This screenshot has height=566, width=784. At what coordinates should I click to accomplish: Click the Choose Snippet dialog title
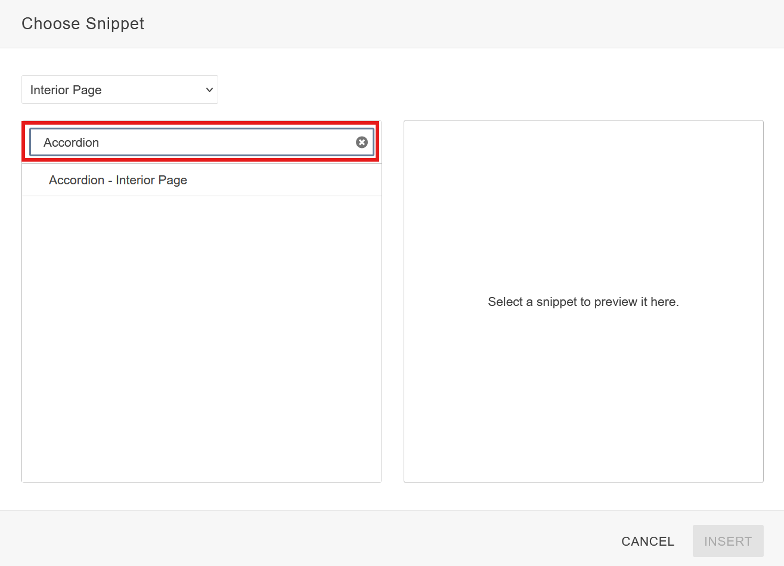pyautogui.click(x=83, y=24)
